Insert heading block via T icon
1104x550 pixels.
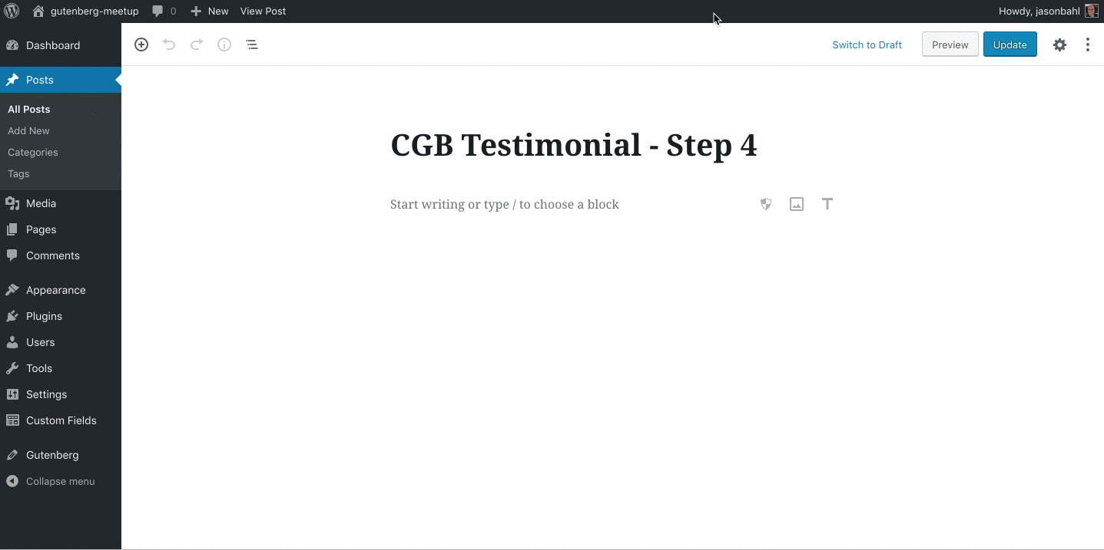(x=827, y=204)
